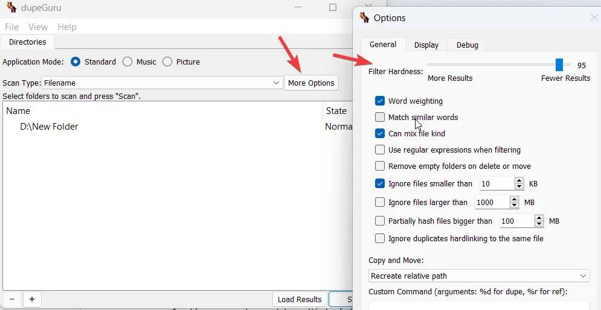601x310 pixels.
Task: Click the Normal state cell of D:\New Folder
Action: [338, 126]
